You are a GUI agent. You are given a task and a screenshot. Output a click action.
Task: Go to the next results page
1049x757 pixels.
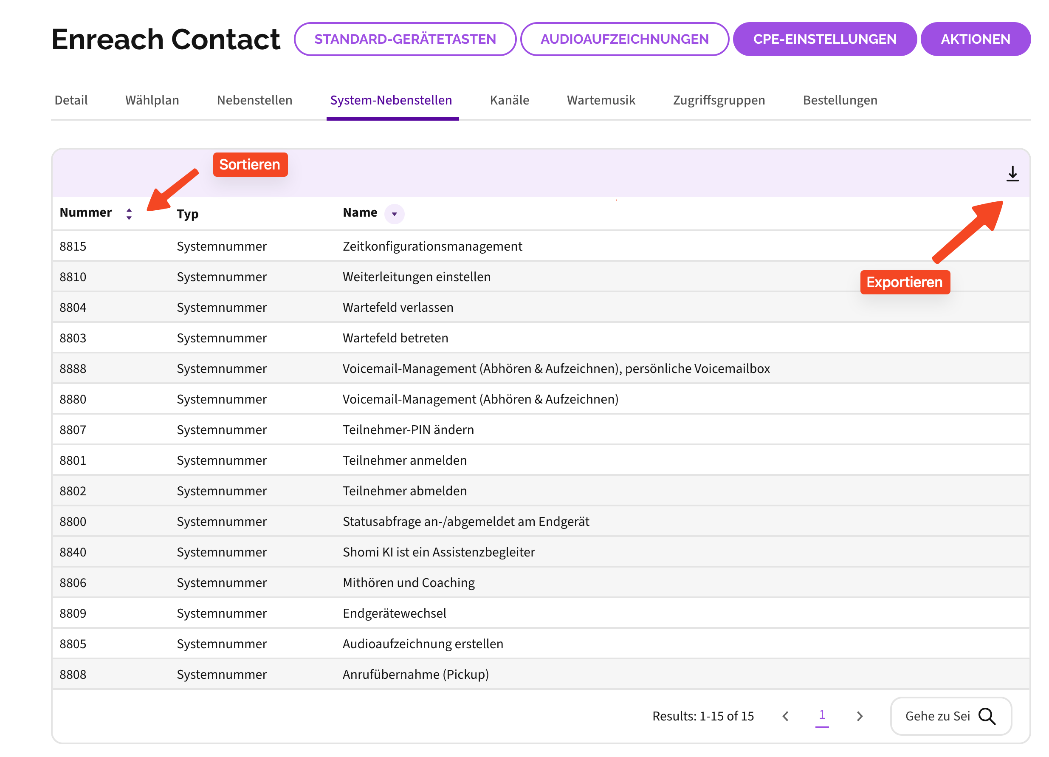[859, 716]
